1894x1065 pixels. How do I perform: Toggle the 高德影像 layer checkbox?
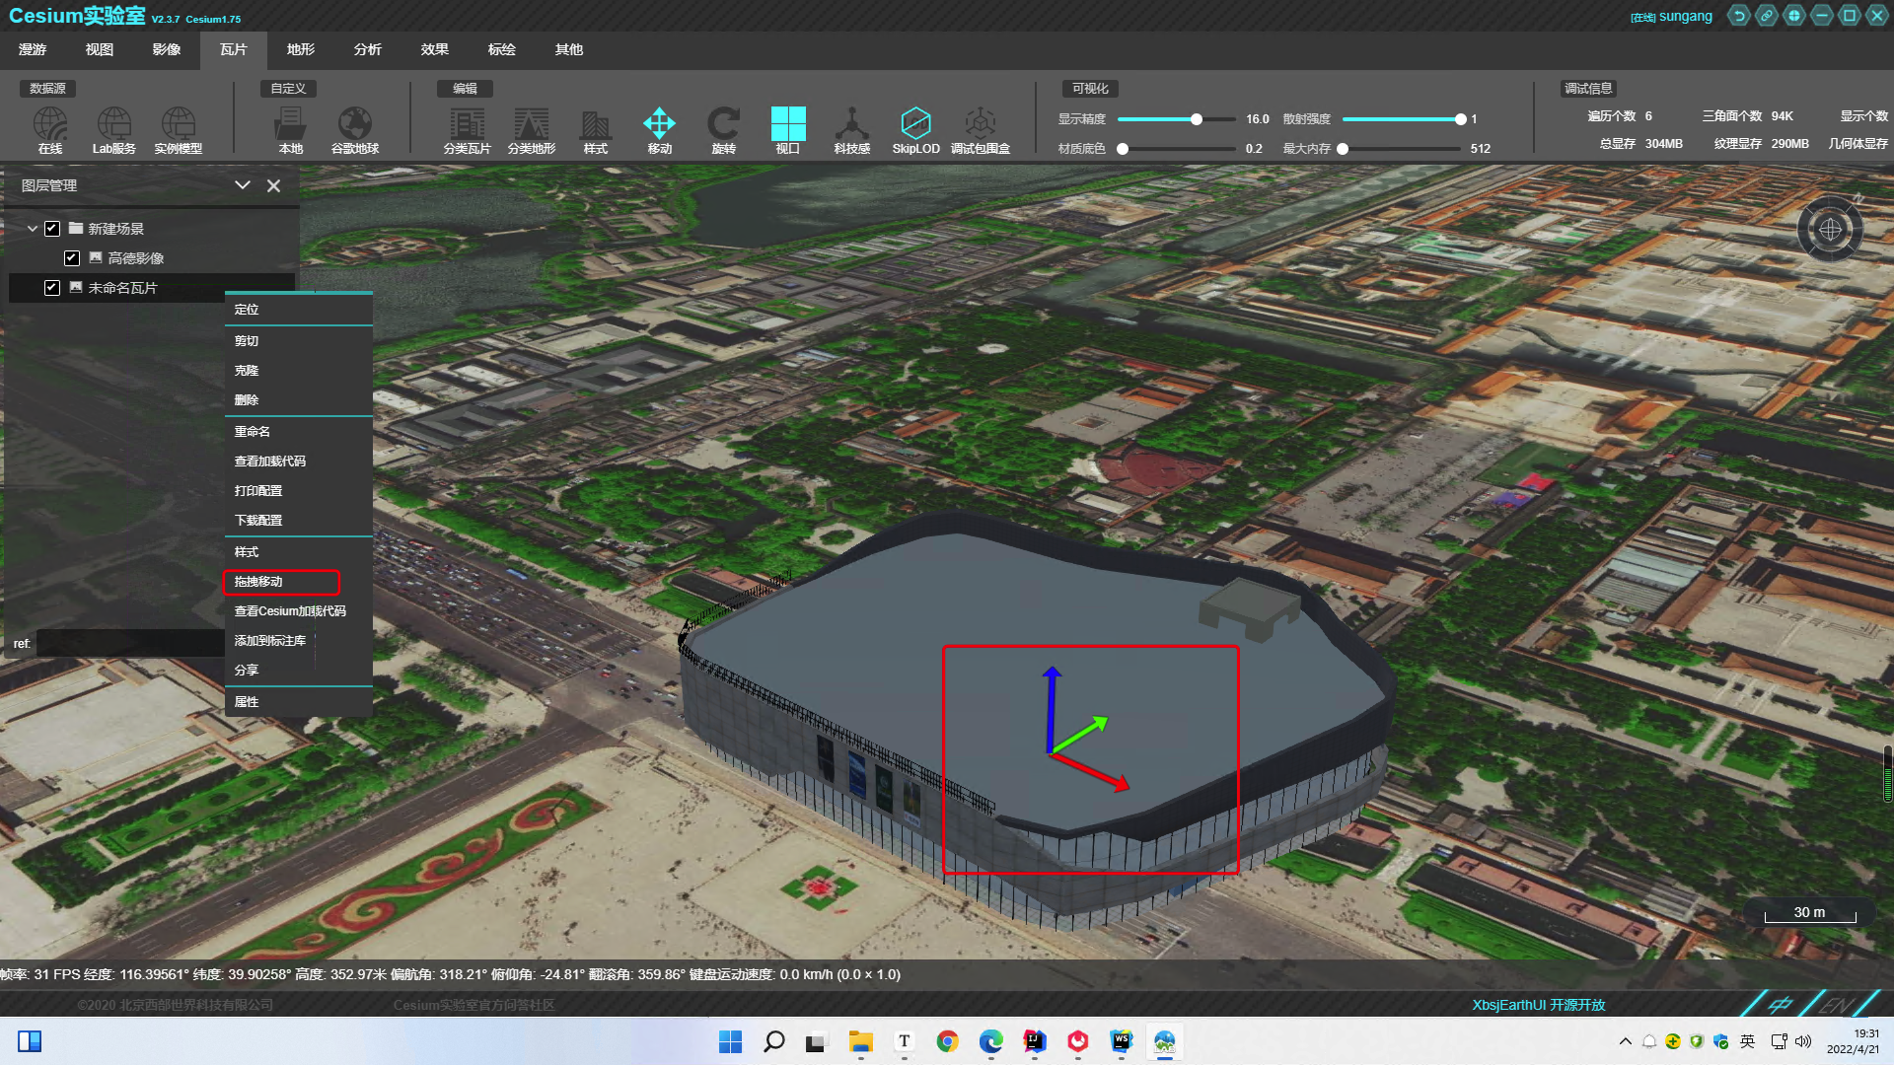(x=72, y=258)
